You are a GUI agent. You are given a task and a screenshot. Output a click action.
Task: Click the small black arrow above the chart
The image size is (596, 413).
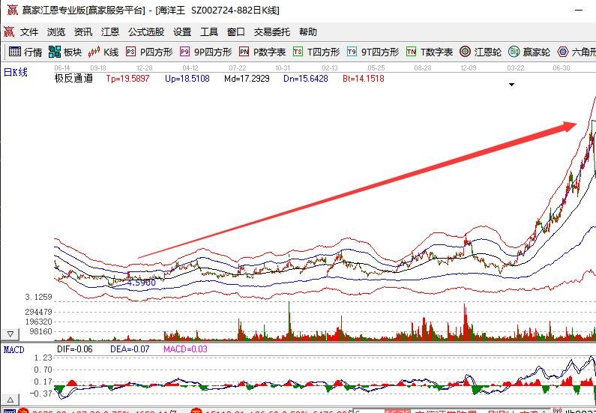(x=511, y=85)
